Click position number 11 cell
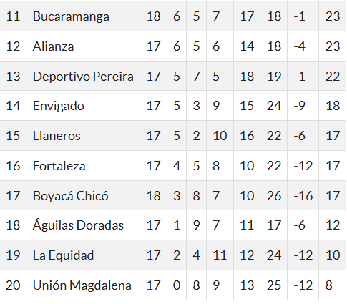 [13, 16]
